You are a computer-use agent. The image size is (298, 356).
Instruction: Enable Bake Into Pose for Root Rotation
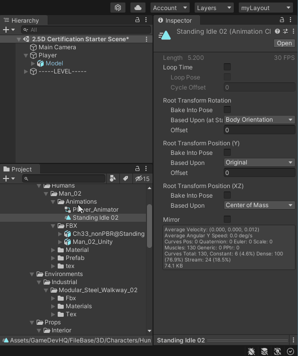point(227,110)
